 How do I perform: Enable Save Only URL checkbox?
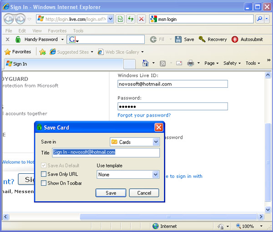(x=44, y=174)
